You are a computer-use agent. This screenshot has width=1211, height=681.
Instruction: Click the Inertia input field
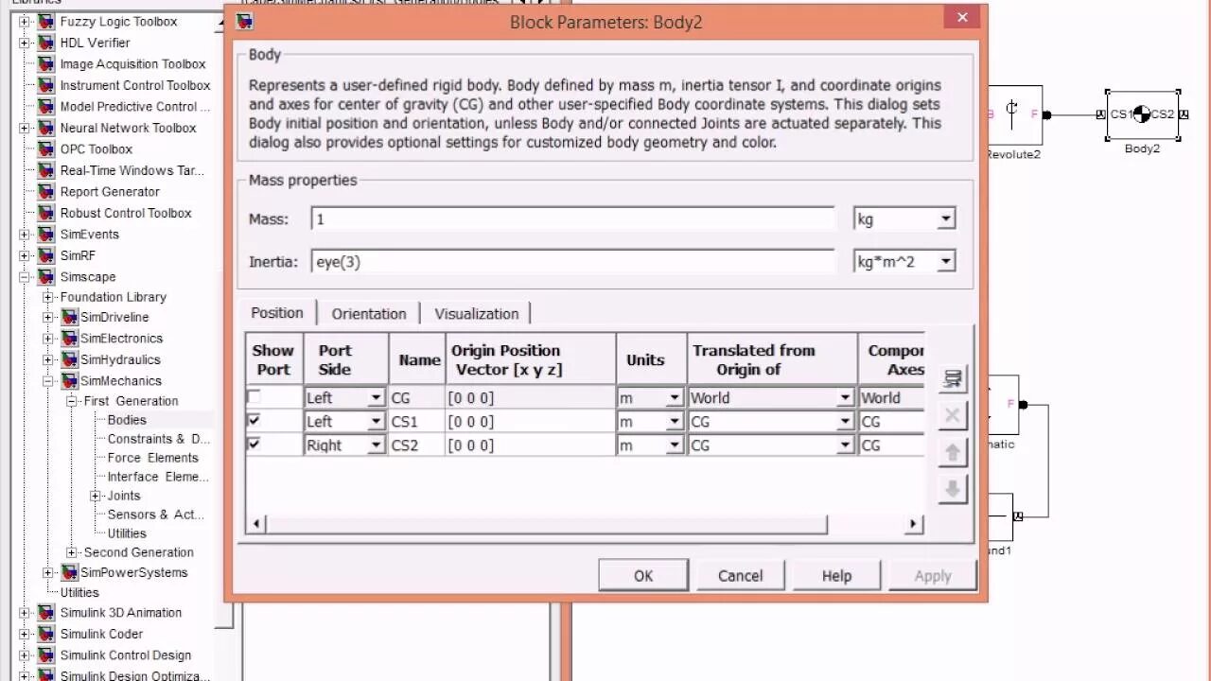(x=573, y=261)
